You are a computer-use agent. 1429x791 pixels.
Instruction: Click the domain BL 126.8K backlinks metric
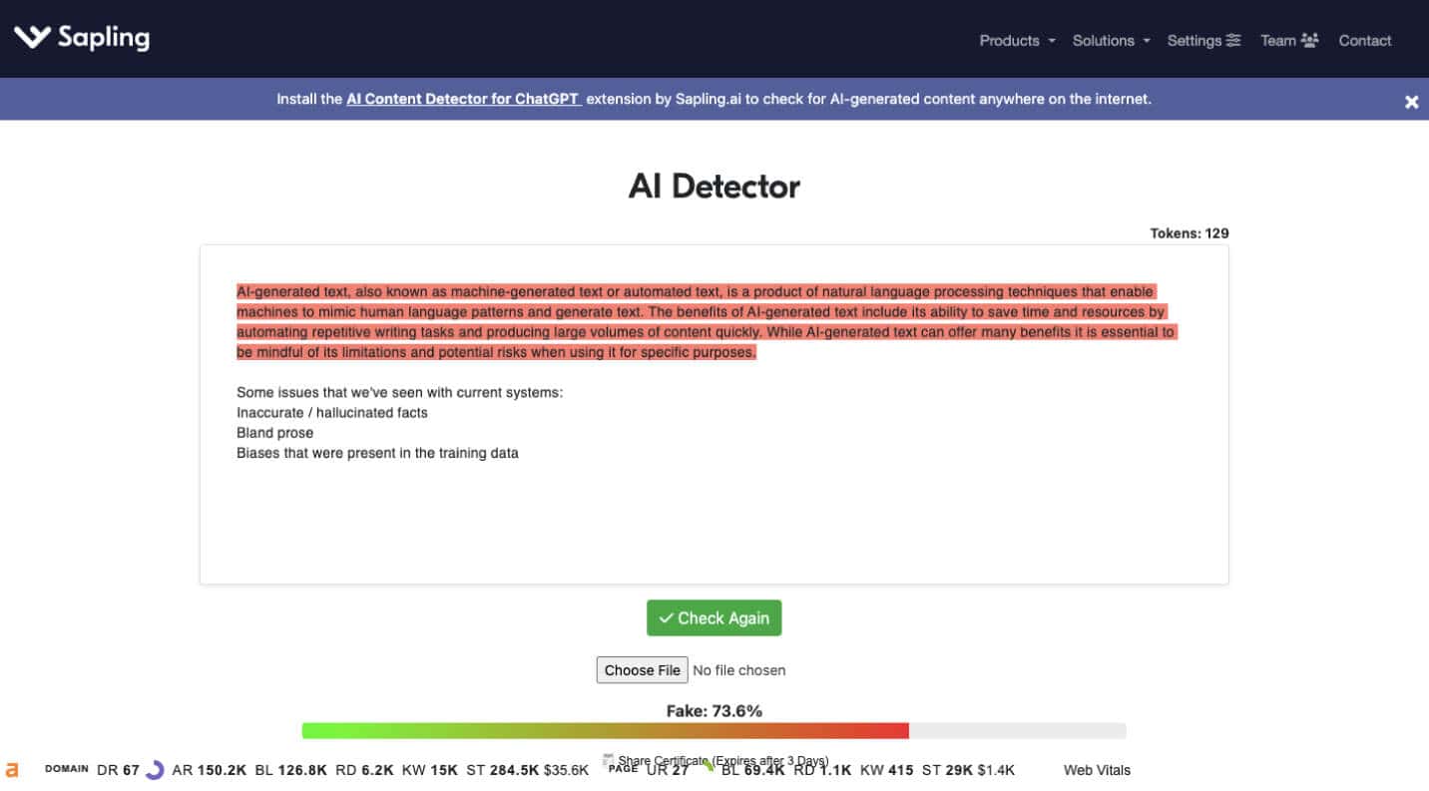tap(291, 770)
